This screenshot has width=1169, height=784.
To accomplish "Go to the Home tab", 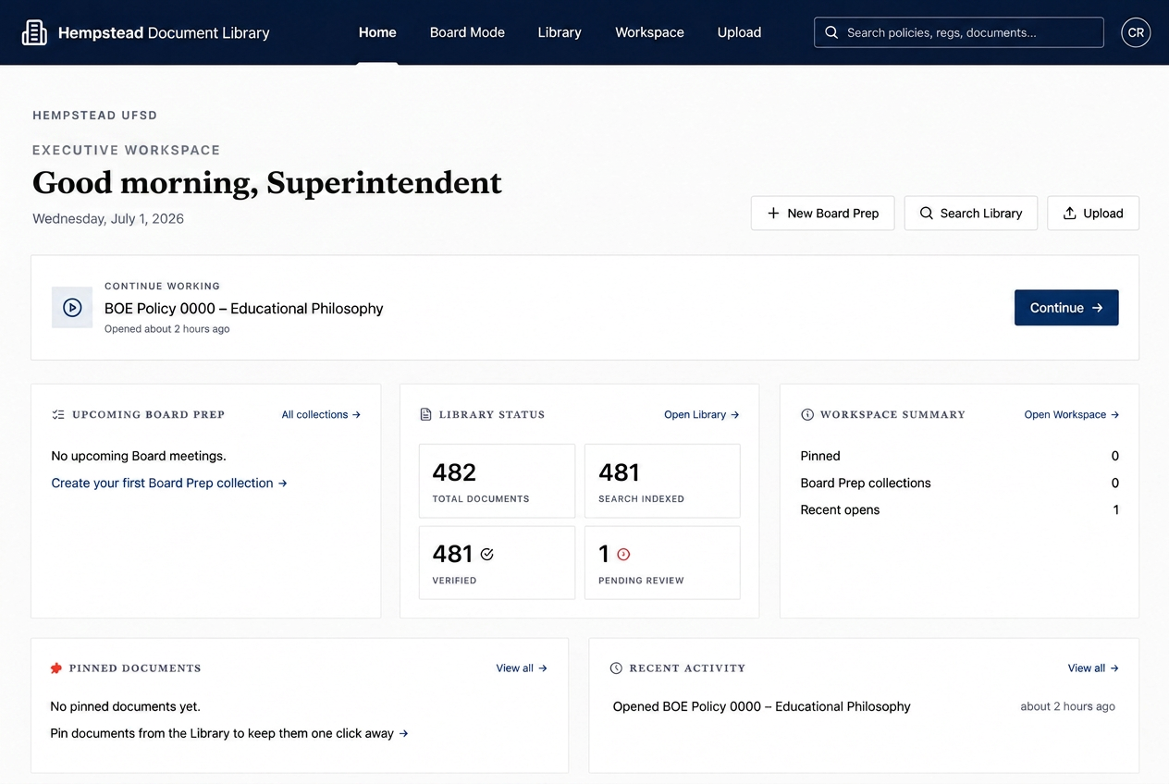I will point(377,32).
